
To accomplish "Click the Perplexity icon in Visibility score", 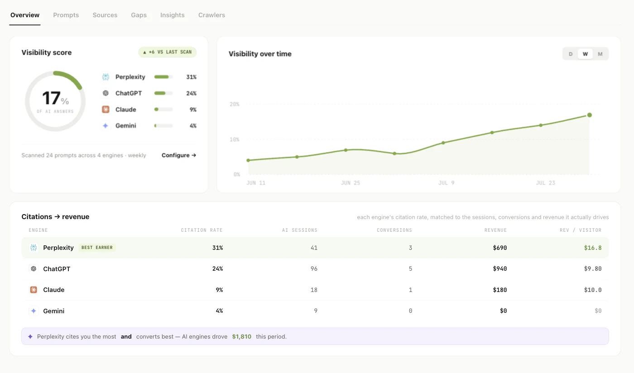I will (106, 77).
